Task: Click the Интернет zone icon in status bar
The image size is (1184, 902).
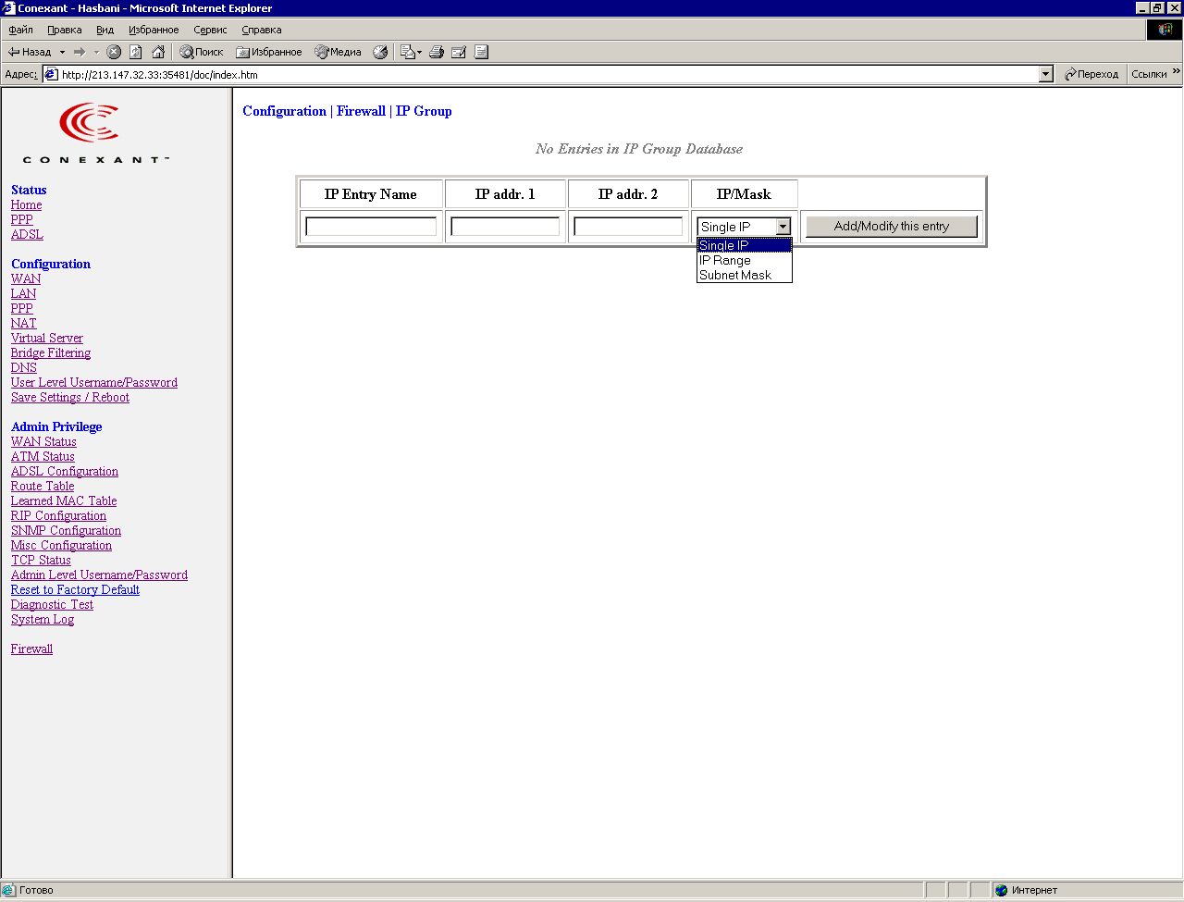Action: click(x=1001, y=890)
